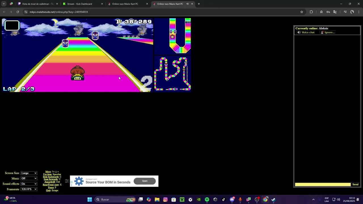Show hidden system tray icons chevron
The image size is (363, 204).
coord(313,199)
